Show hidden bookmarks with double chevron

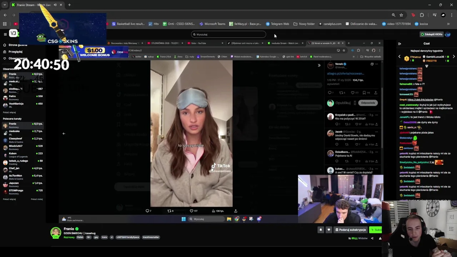[448, 24]
